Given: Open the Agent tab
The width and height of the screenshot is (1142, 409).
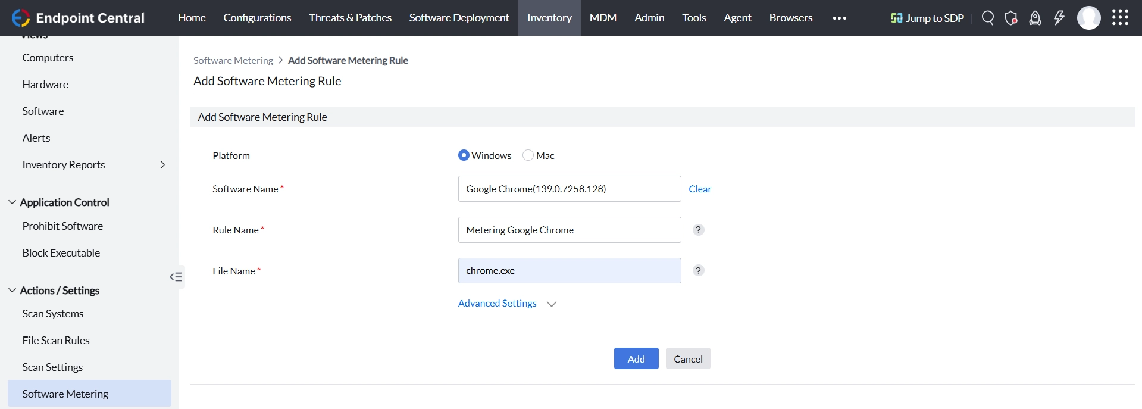Looking at the screenshot, I should [x=737, y=18].
